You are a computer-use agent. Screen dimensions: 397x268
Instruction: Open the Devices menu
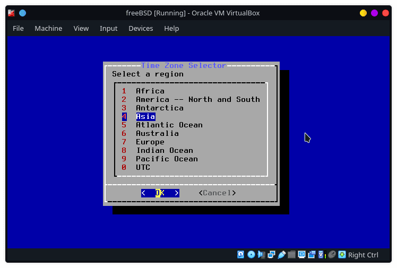coord(141,28)
